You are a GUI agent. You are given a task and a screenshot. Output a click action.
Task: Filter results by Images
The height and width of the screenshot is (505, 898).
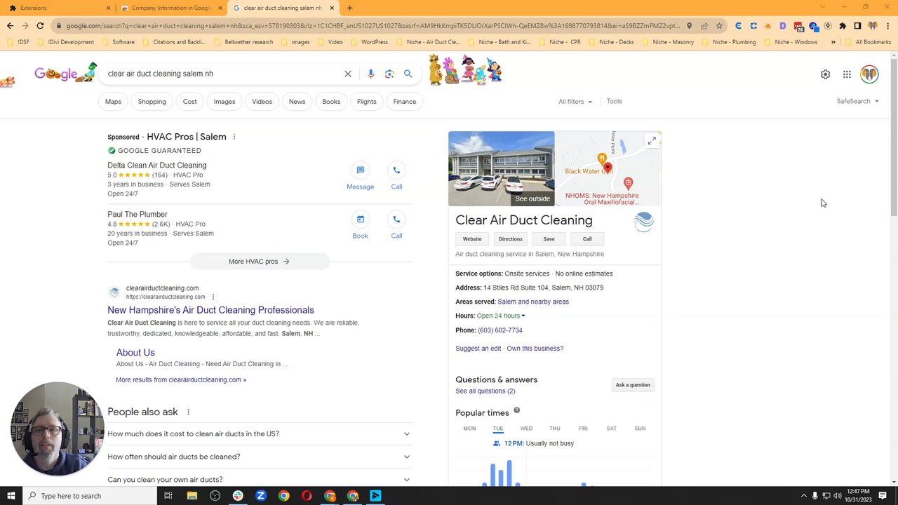(224, 102)
